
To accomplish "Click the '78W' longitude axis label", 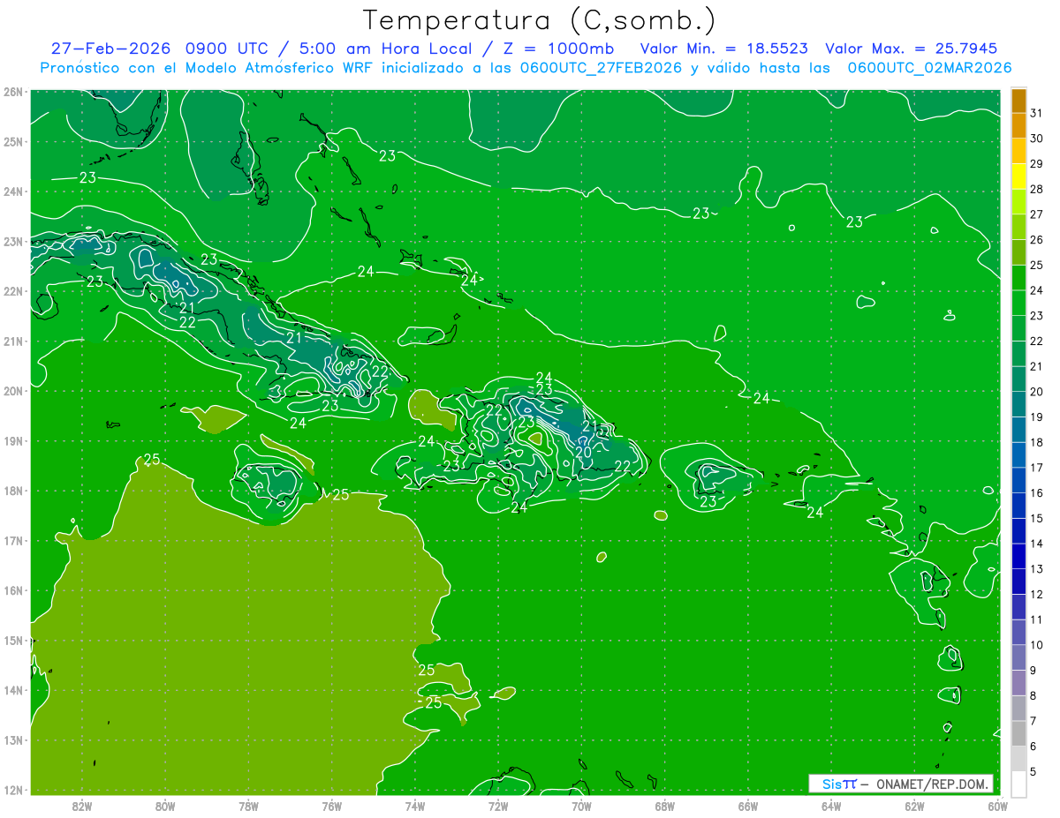I will [x=248, y=806].
